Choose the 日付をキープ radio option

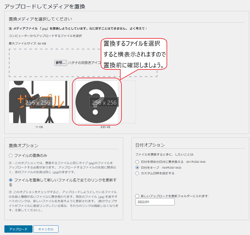click(x=137, y=168)
